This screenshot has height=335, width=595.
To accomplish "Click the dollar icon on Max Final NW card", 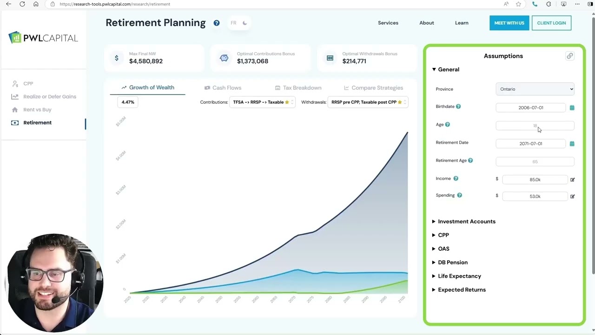I will click(x=116, y=58).
